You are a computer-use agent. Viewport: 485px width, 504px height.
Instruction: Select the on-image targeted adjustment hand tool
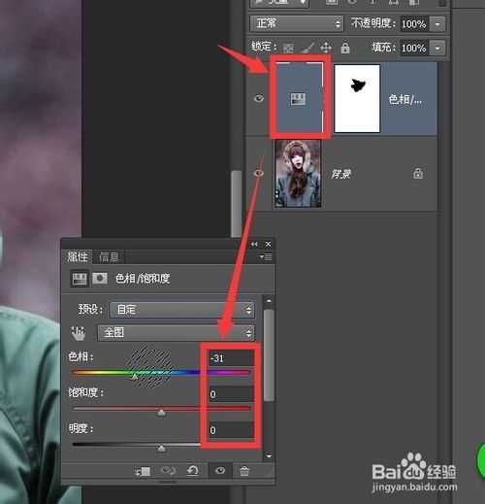coord(78,333)
